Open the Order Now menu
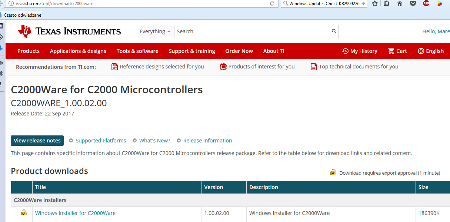This screenshot has height=222, width=450. [x=239, y=51]
